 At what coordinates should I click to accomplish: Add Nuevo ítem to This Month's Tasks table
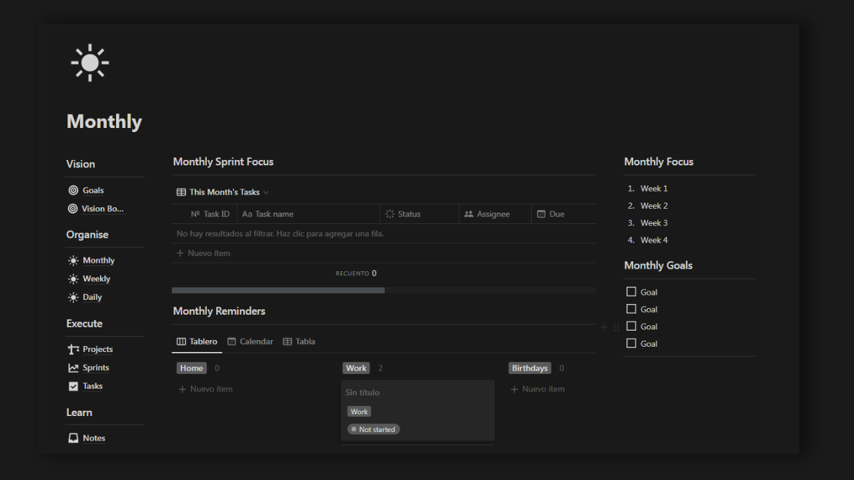(x=384, y=253)
